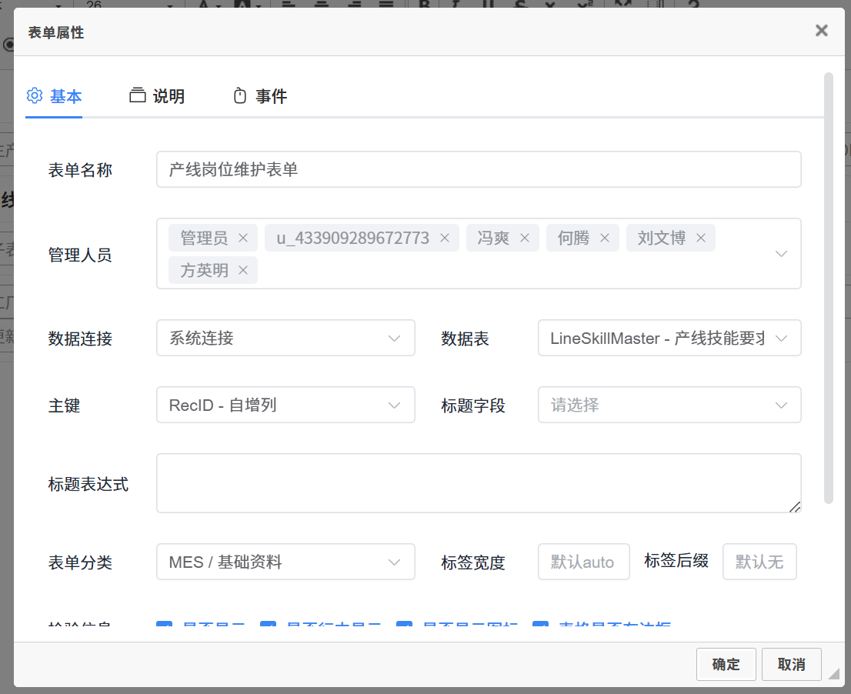This screenshot has width=851, height=694.
Task: Open the 数据连接 dropdown
Action: click(x=285, y=339)
